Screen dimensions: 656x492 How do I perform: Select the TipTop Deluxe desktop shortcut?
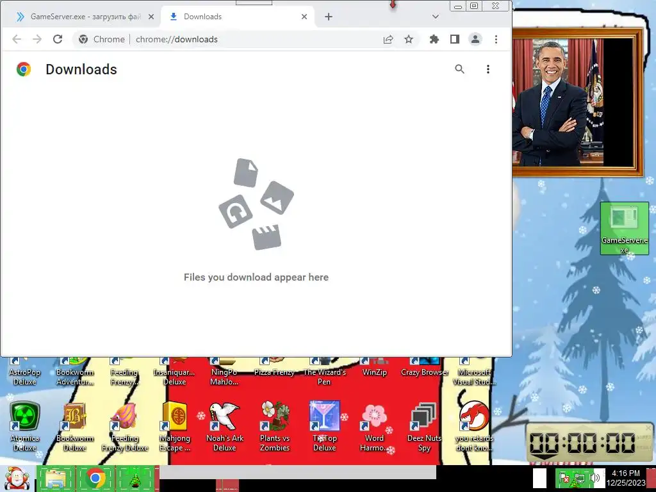point(325,426)
